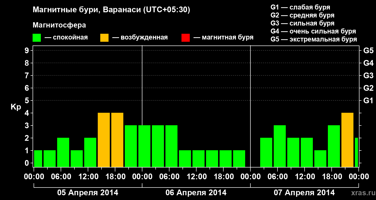The image size is (376, 200).
Task: Click the green Kp 2 bar at 06:00 on 05 April
Action: 63,152
